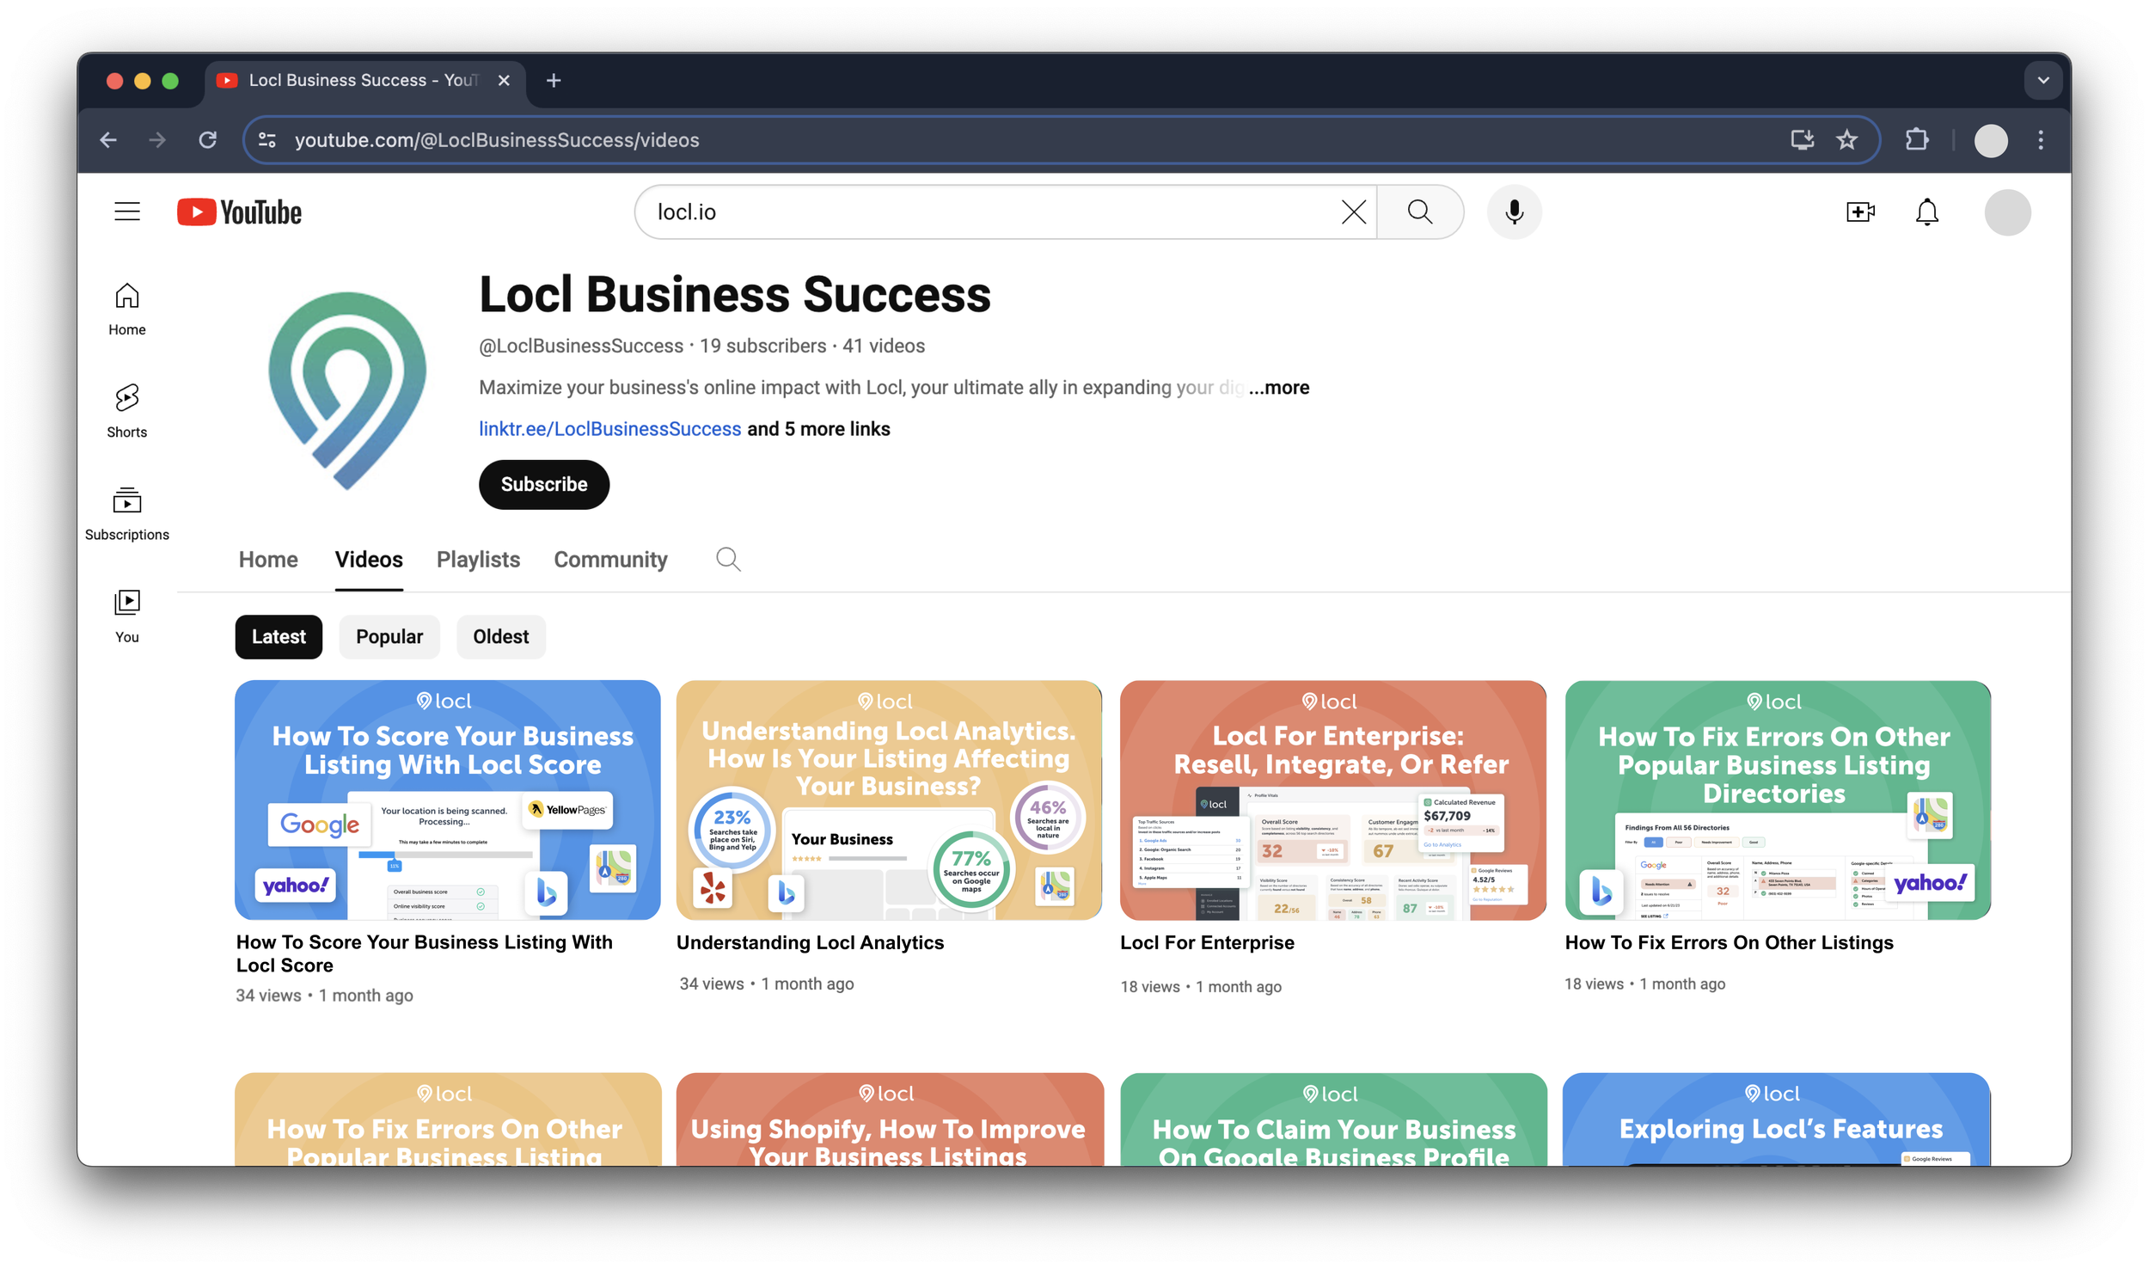This screenshot has width=2149, height=1269.
Task: Open the Create video icon
Action: [x=1860, y=211]
